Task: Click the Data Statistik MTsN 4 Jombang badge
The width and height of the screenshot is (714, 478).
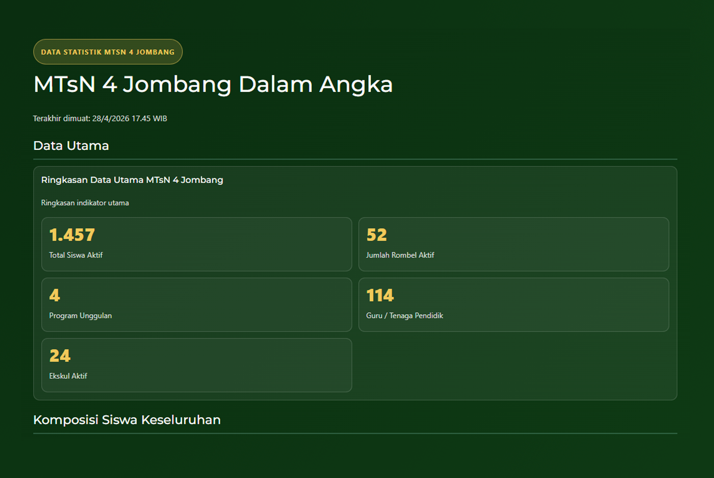Action: [108, 52]
